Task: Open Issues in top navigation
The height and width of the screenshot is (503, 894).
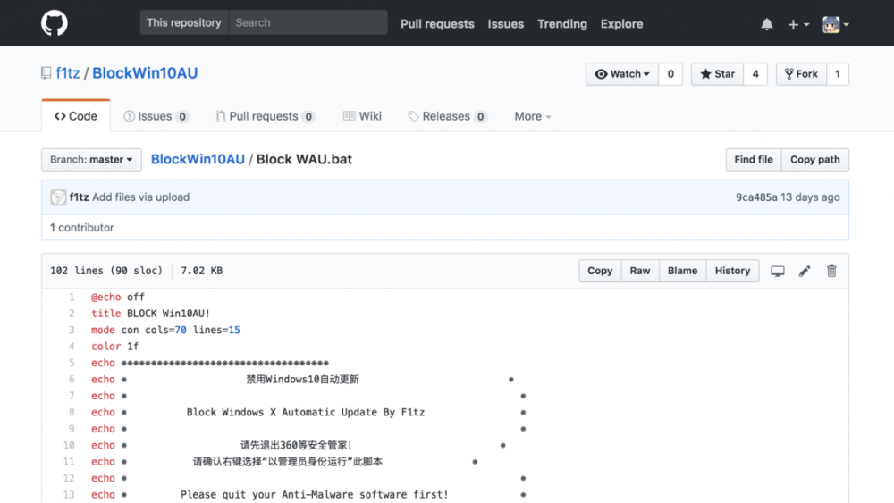Action: tap(506, 24)
